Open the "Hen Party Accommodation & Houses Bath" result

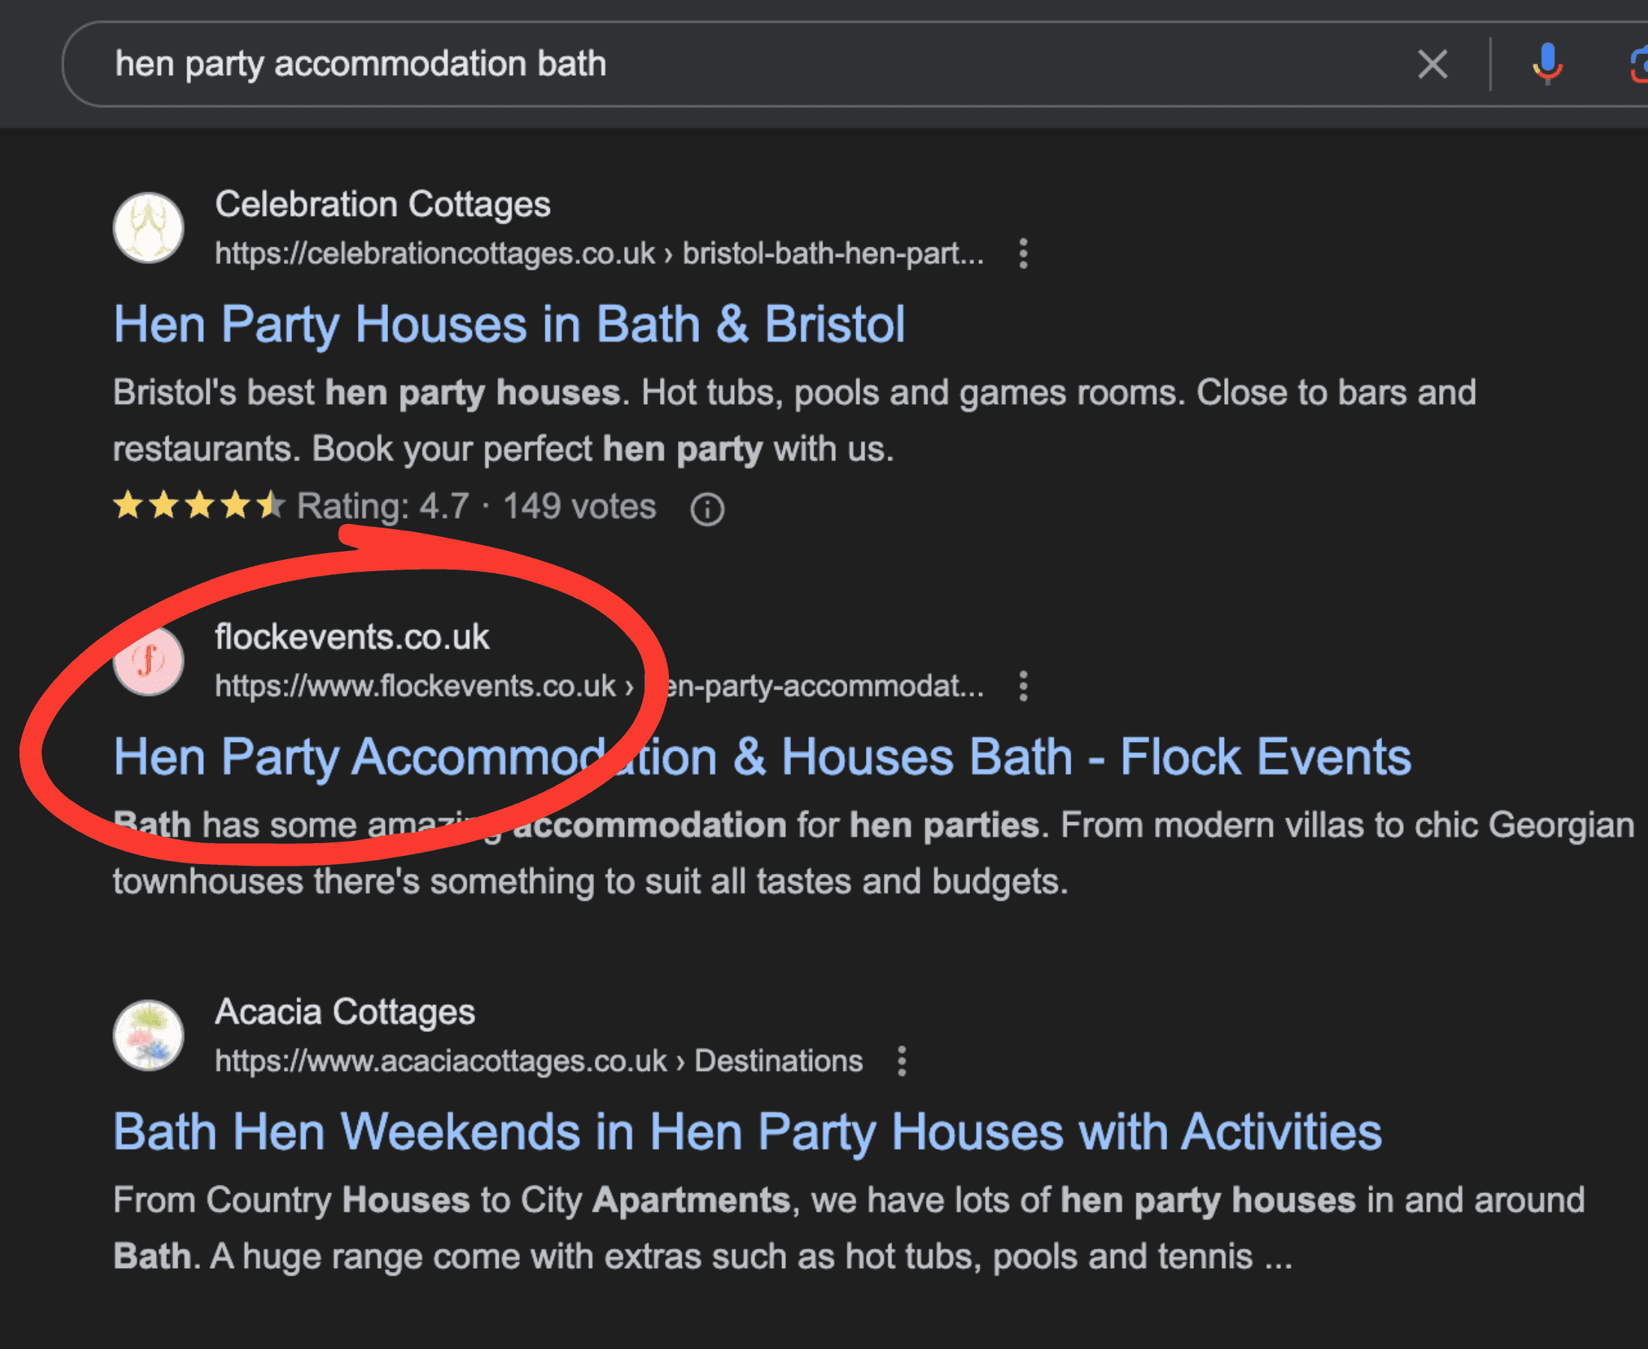pyautogui.click(x=761, y=757)
